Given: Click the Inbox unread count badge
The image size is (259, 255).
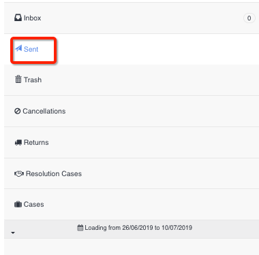Looking at the screenshot, I should (x=249, y=18).
